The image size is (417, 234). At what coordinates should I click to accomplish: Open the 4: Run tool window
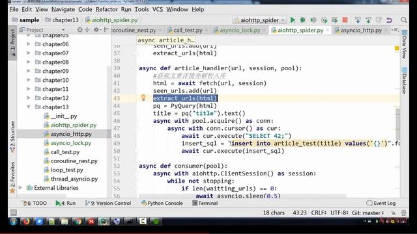pos(66,203)
